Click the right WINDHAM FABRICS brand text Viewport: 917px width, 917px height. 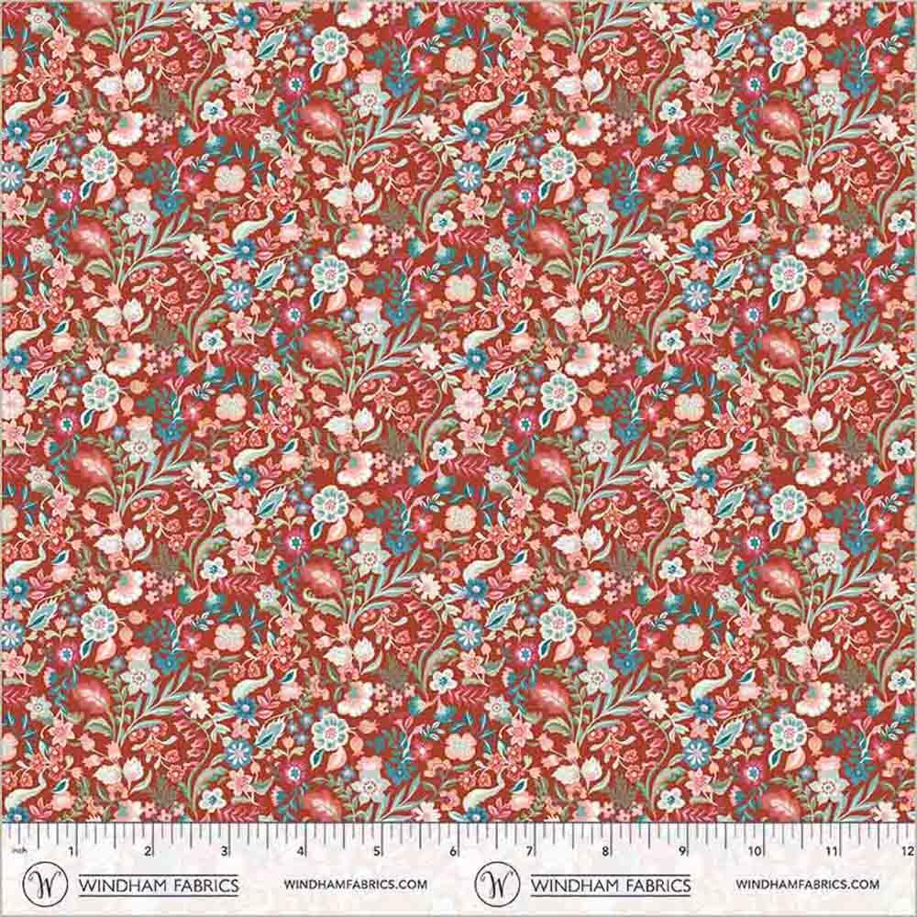(x=613, y=885)
